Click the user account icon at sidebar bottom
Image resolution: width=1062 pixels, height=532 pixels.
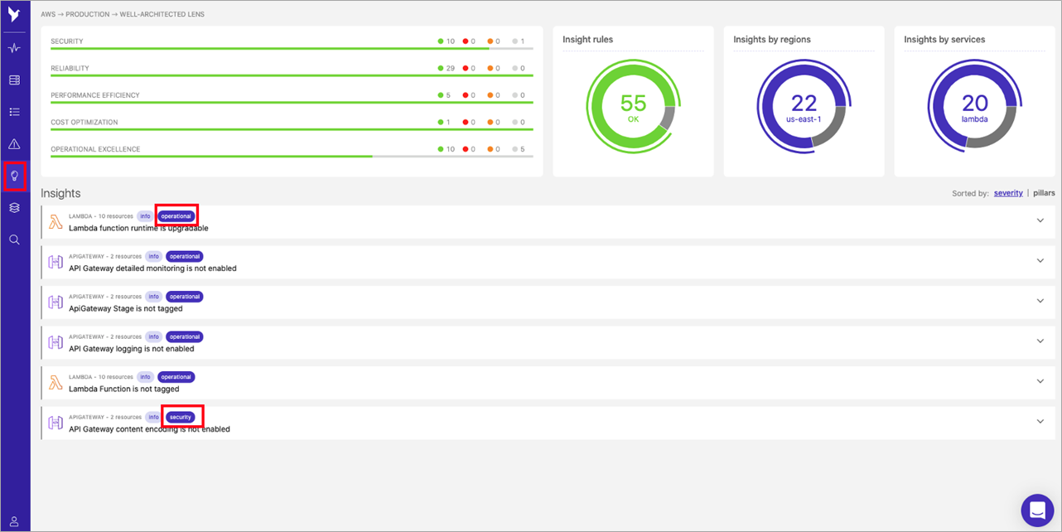(14, 520)
